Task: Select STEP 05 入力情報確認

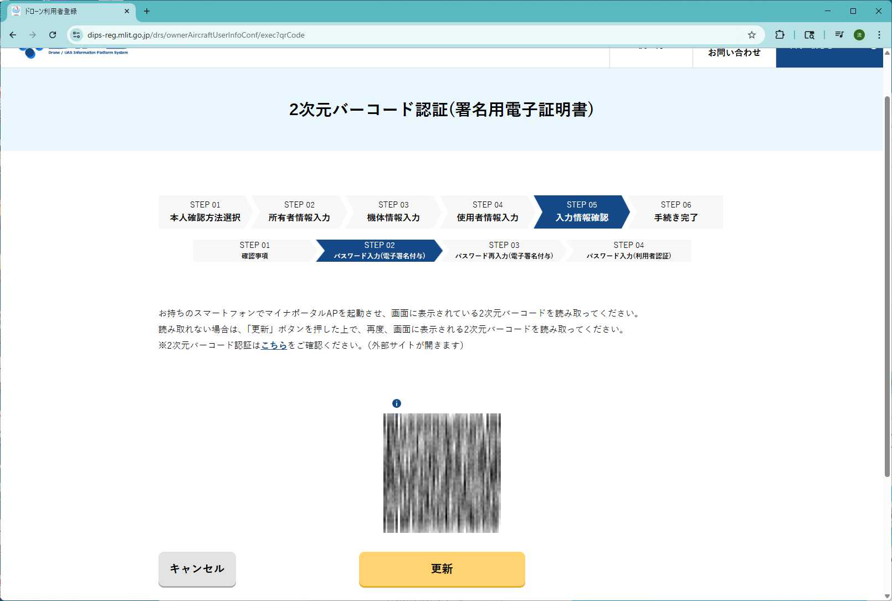Action: tap(582, 212)
